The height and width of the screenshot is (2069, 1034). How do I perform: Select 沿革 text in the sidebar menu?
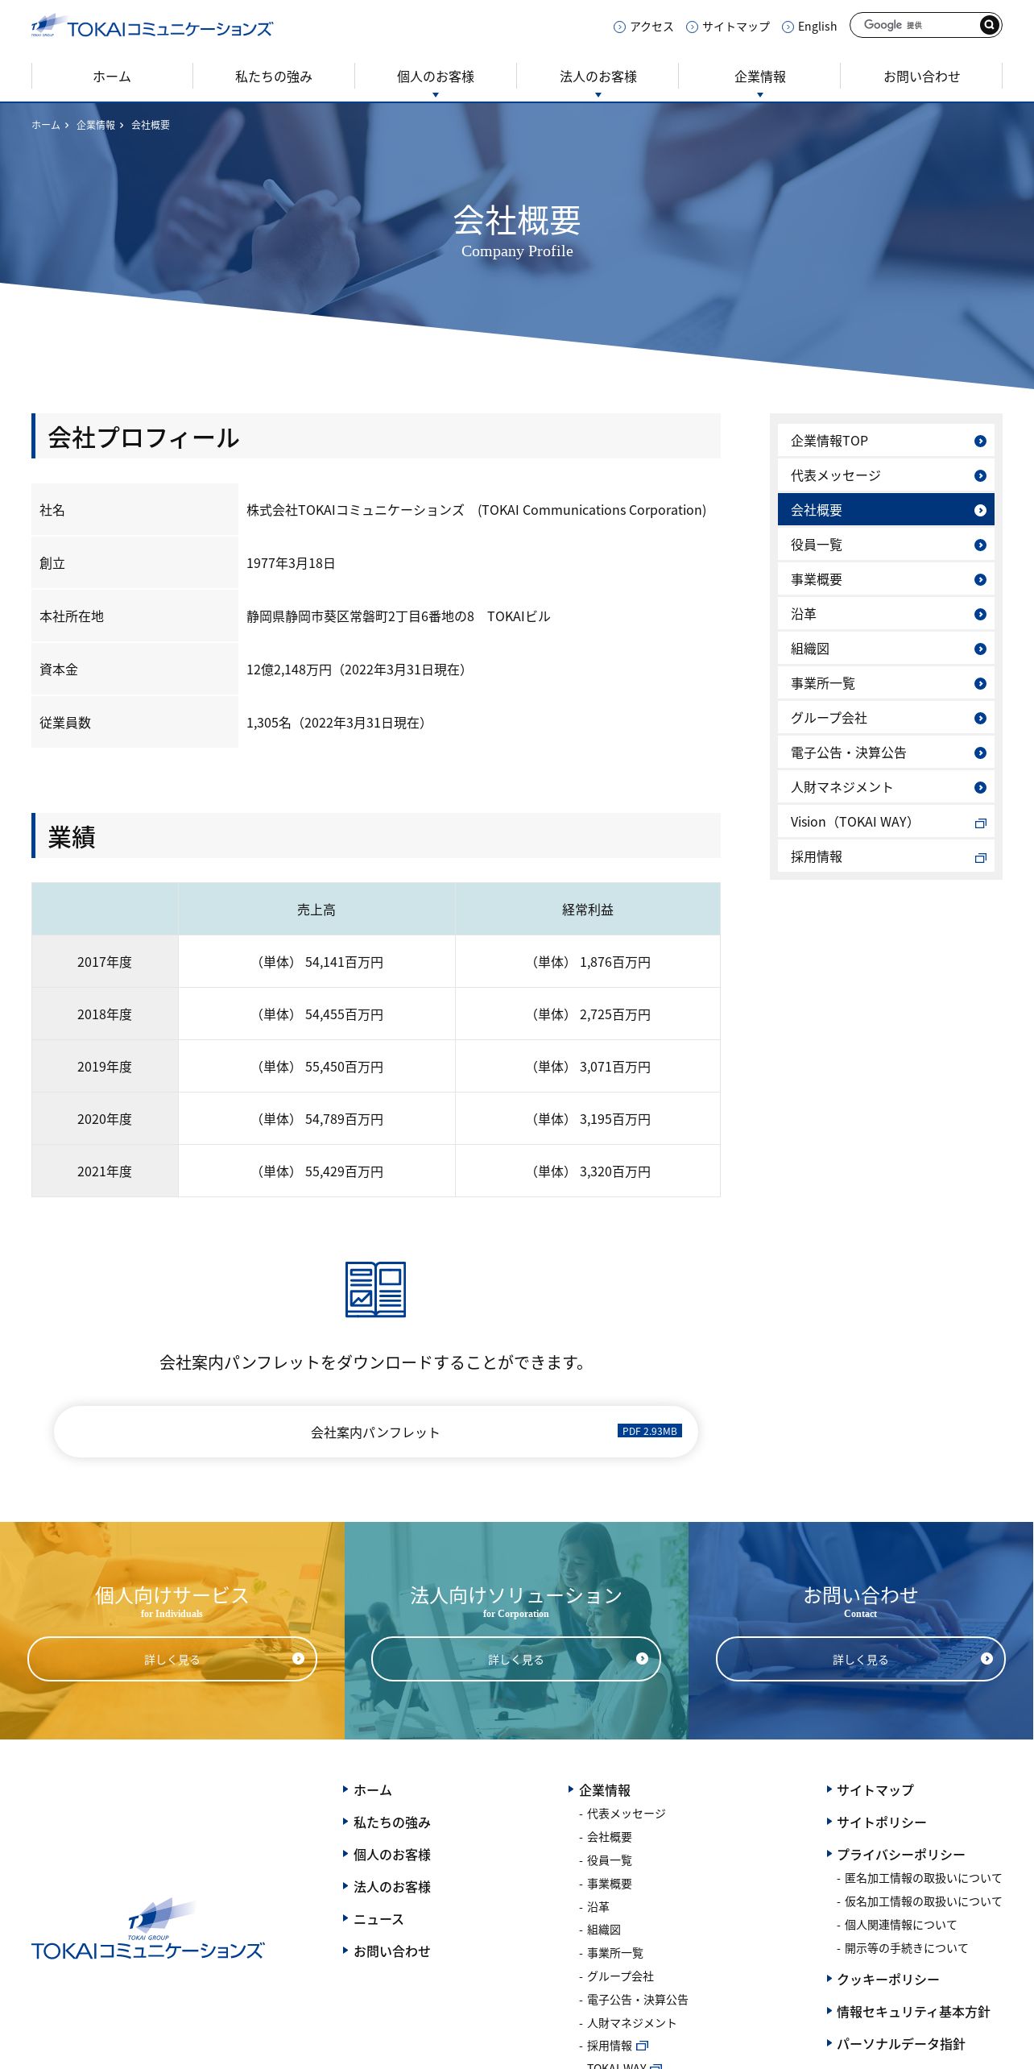click(804, 614)
